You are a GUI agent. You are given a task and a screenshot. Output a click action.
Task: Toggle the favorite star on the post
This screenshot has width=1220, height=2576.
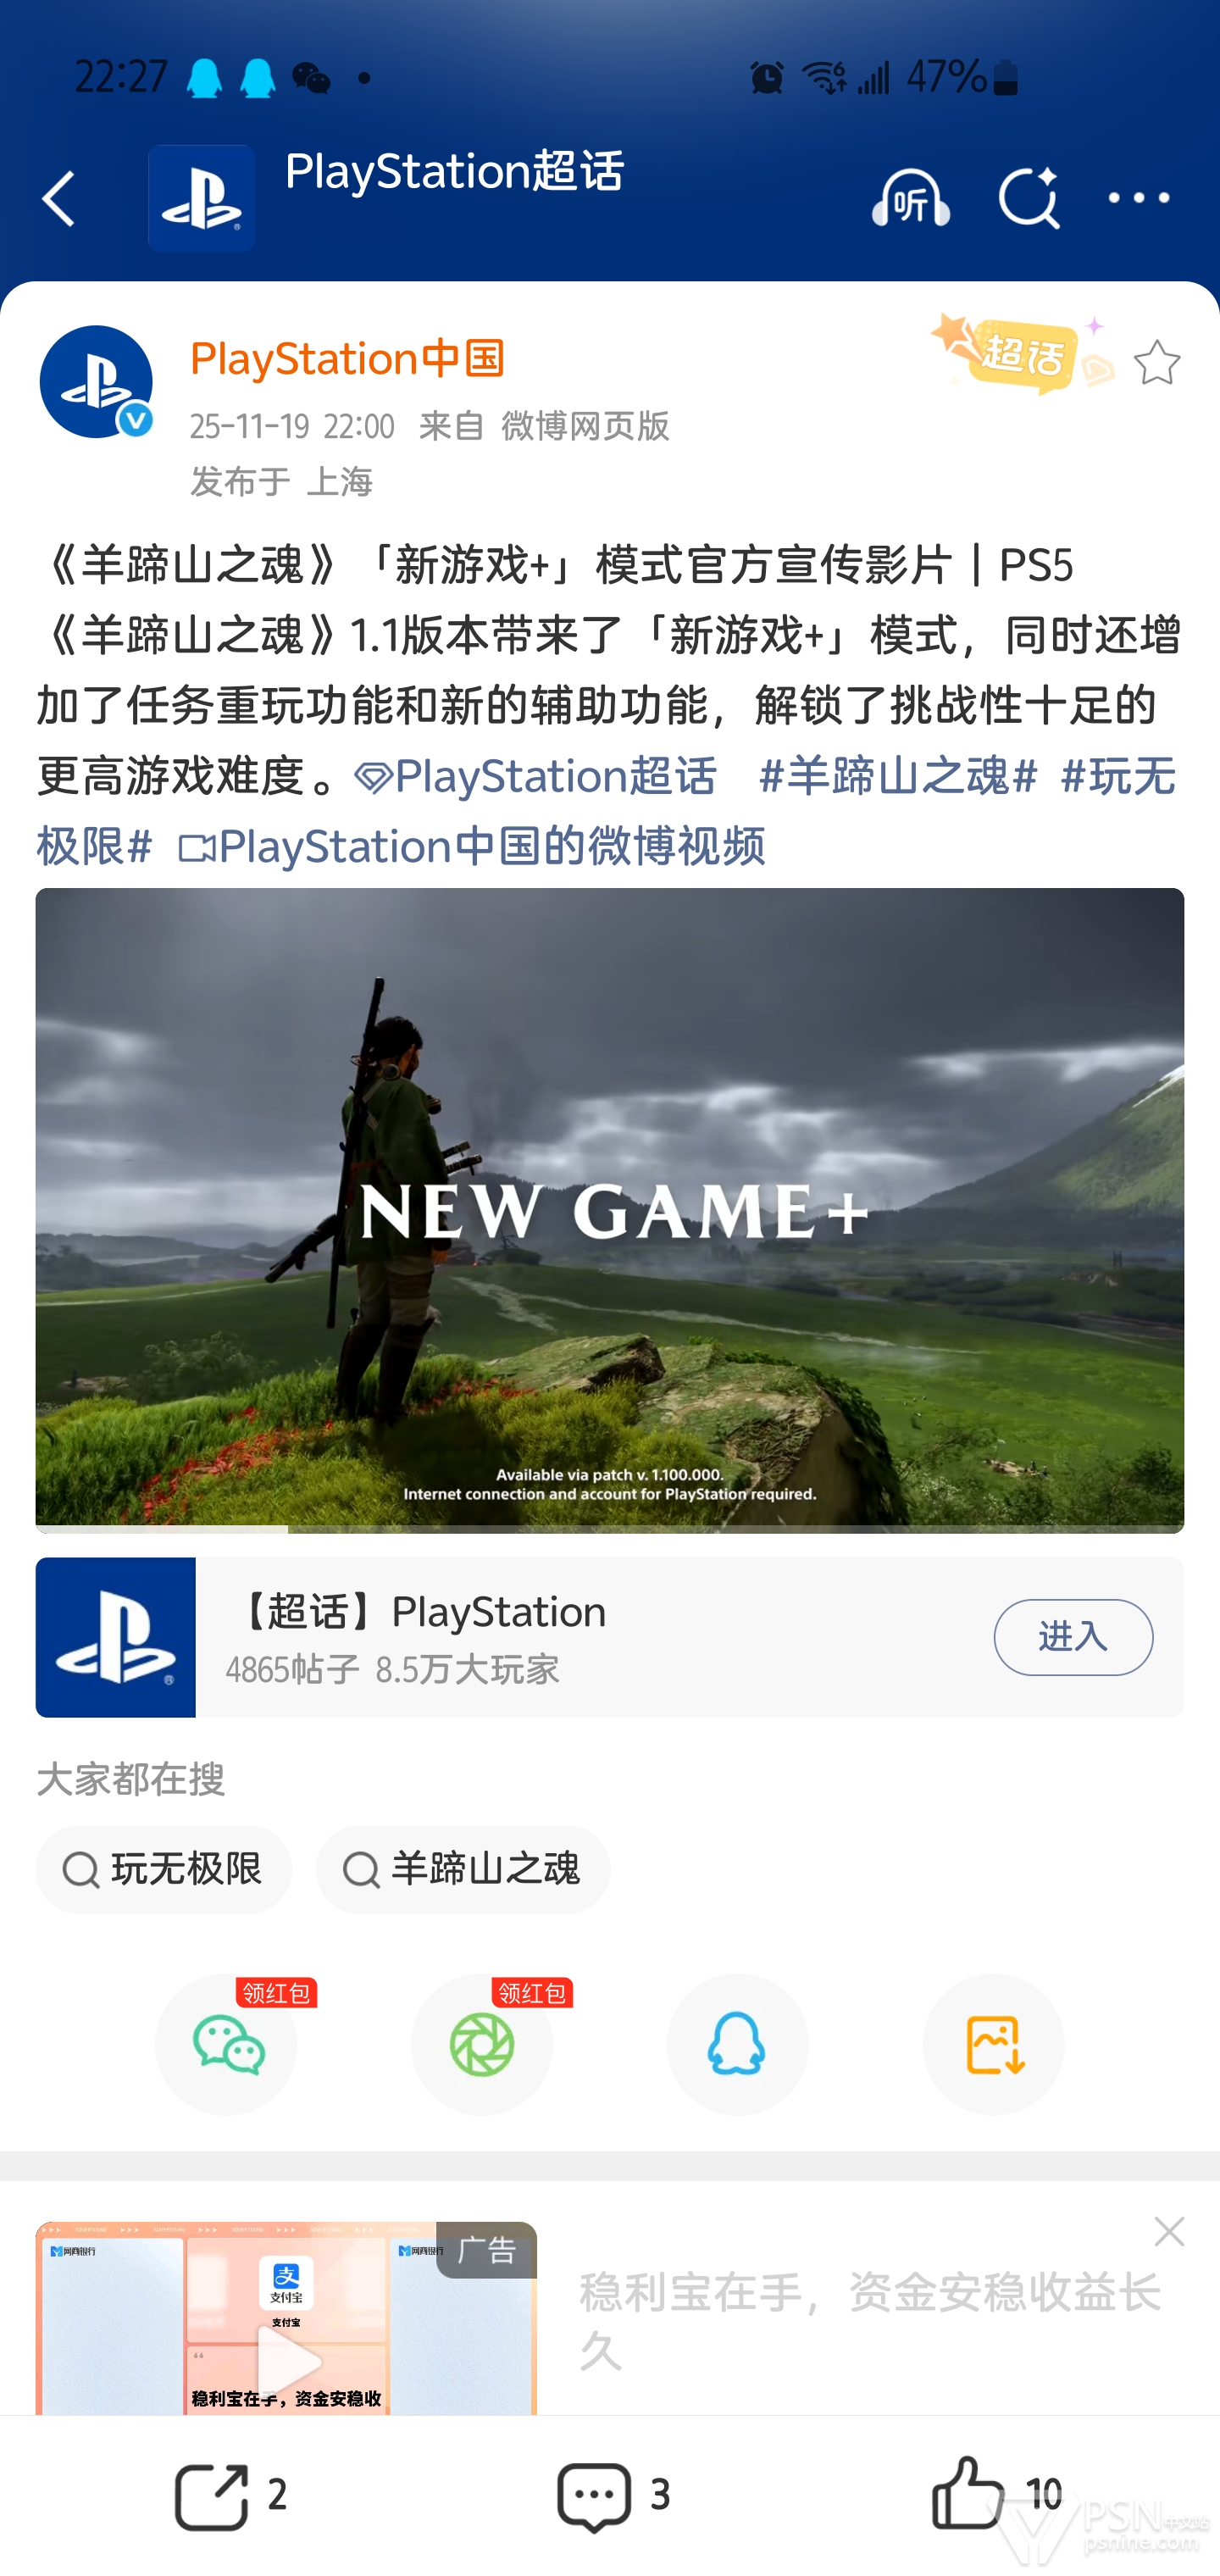1157,363
